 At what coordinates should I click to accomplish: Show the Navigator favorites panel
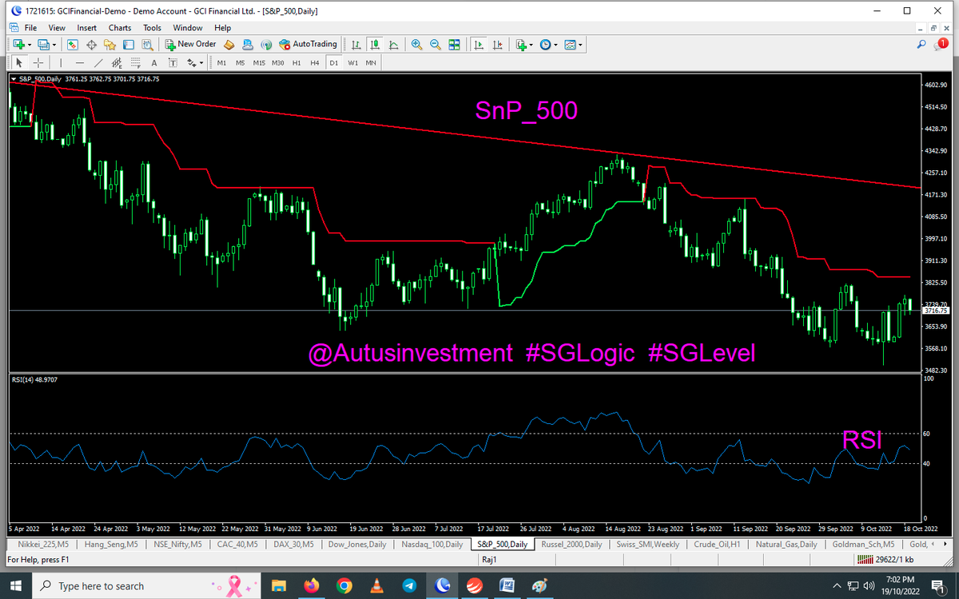[109, 45]
